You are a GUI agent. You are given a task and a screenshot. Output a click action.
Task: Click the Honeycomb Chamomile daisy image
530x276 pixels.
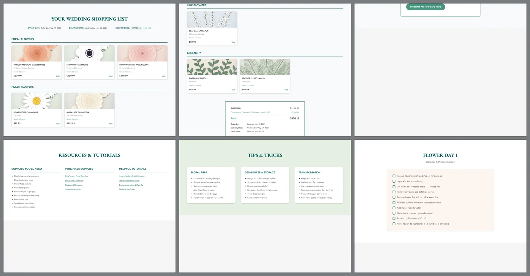pos(36,101)
